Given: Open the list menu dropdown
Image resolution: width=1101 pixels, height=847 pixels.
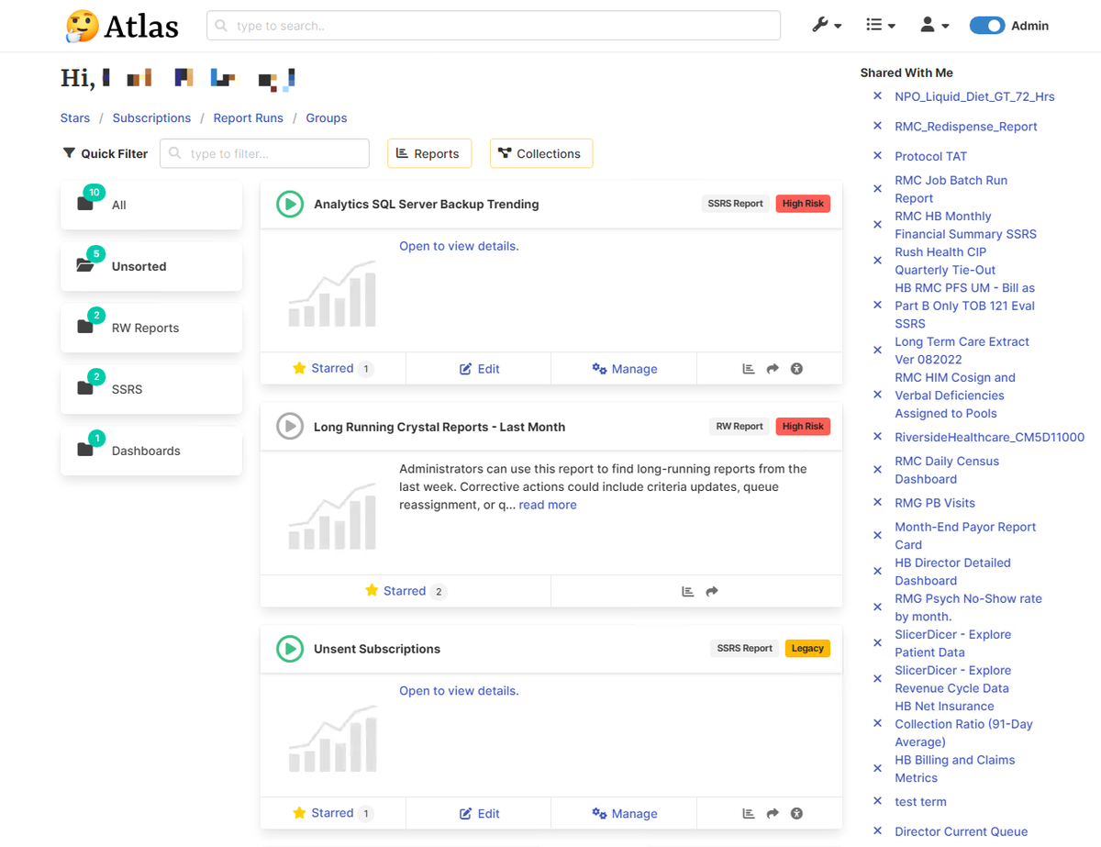Looking at the screenshot, I should (880, 26).
